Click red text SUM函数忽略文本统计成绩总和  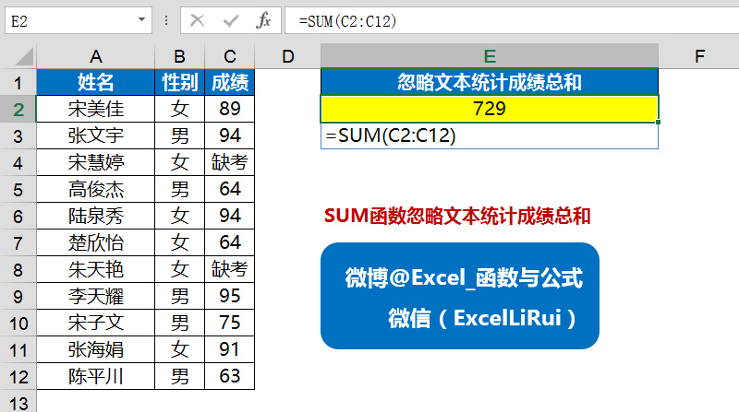point(457,216)
